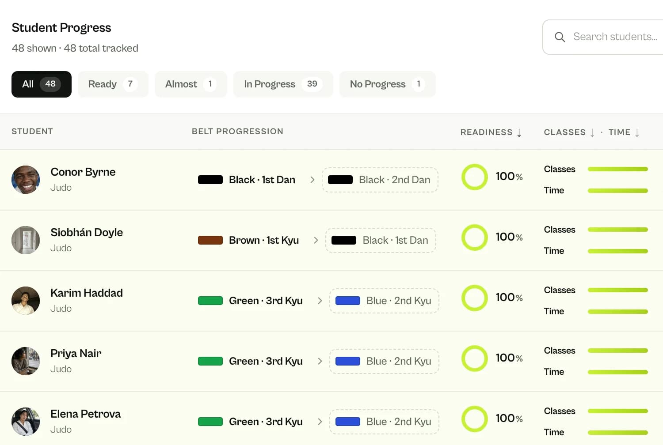This screenshot has height=445, width=663.
Task: Click chevron arrow in Siobhán Doyle's row
Action: [316, 240]
